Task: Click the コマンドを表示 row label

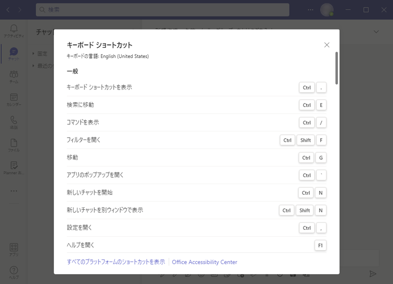Action: pyautogui.click(x=83, y=122)
